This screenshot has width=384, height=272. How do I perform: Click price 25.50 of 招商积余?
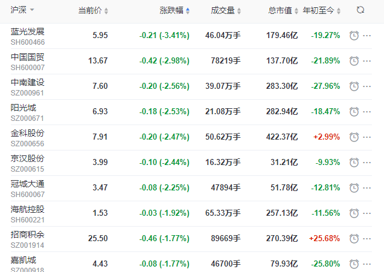[98, 238]
